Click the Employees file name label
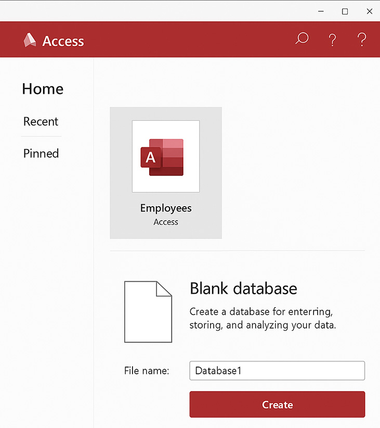This screenshot has width=380, height=428. point(166,208)
